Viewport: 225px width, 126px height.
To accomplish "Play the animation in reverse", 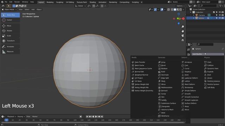I will tap(93, 117).
